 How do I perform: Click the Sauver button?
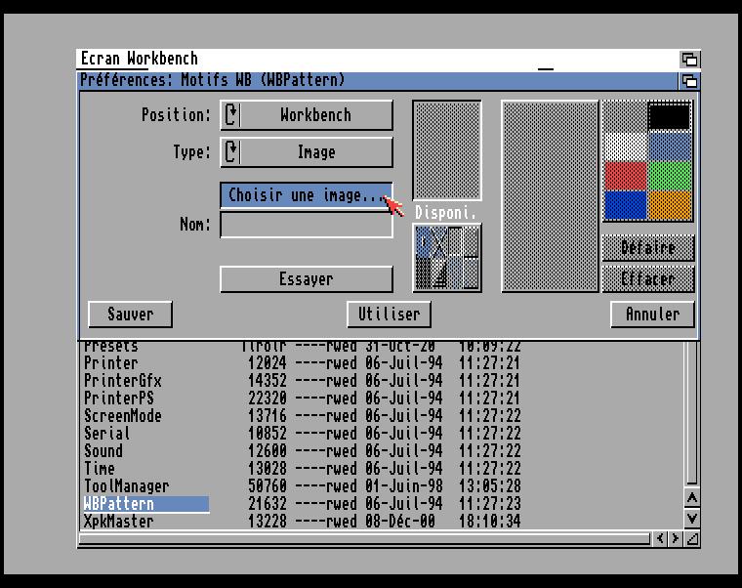coord(130,314)
